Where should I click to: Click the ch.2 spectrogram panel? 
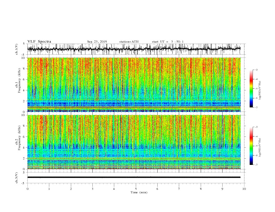click(x=134, y=142)
